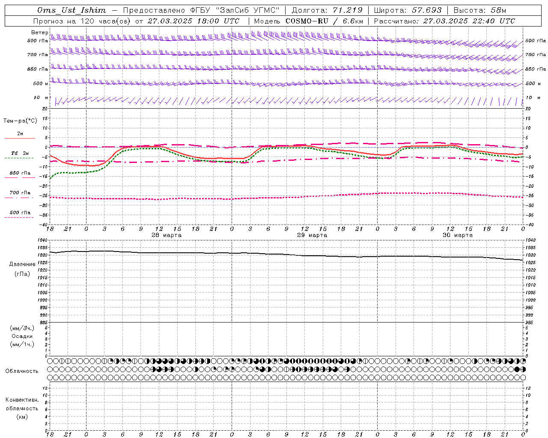Viewport: 548px width, 438px height.
Task: Click the '30 марта' date label
Action: click(458, 235)
